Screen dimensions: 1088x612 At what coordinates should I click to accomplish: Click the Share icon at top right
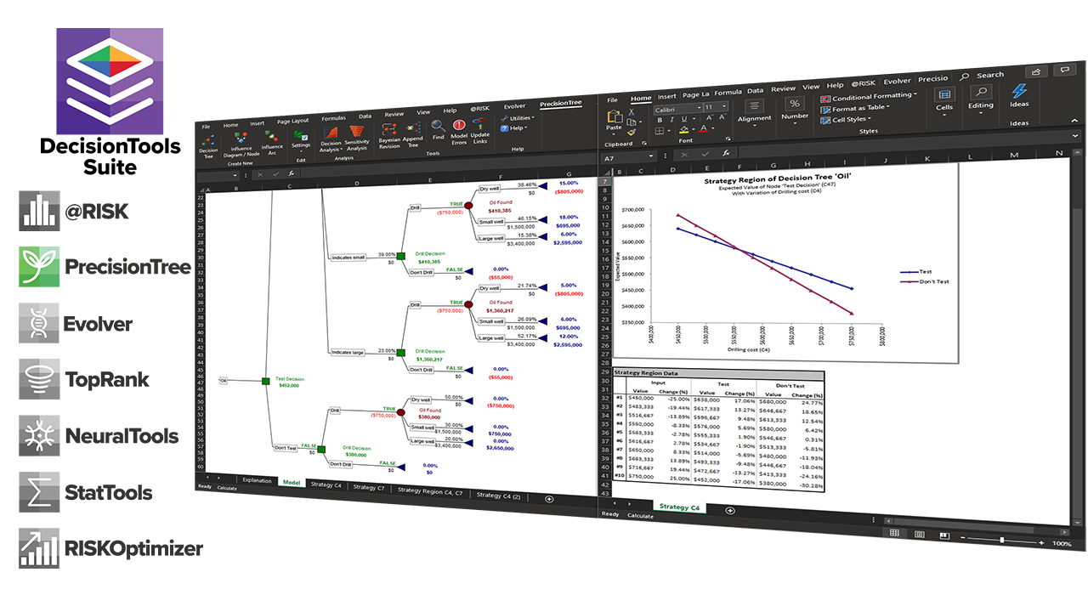click(1036, 72)
